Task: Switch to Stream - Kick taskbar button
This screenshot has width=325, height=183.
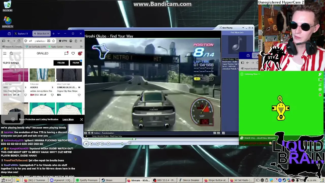Action: coord(138,180)
